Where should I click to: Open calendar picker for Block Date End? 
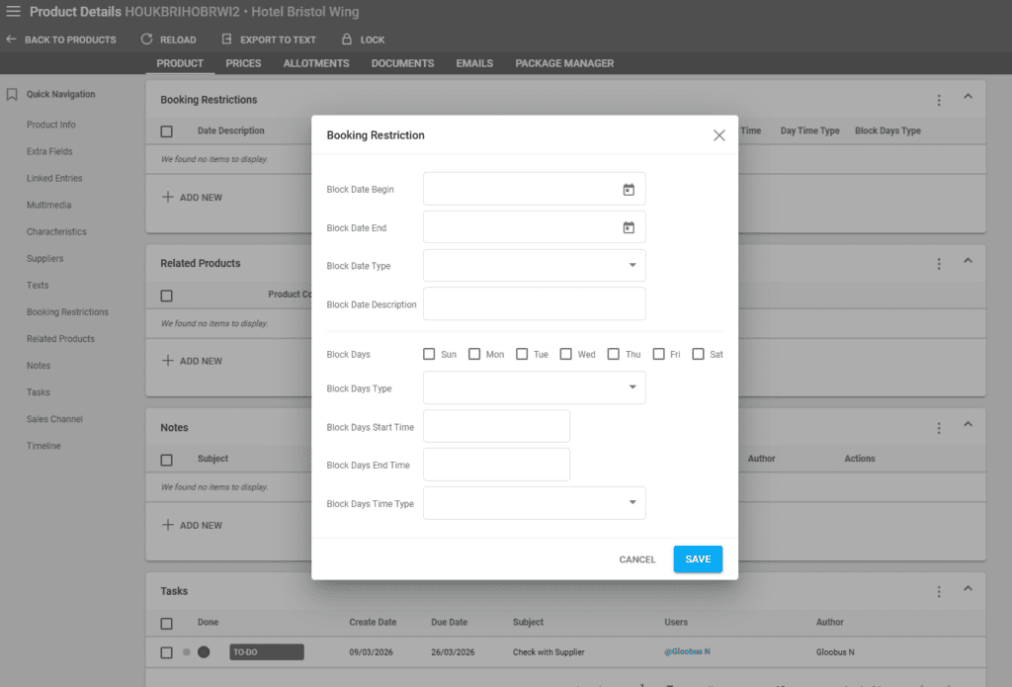[629, 228]
